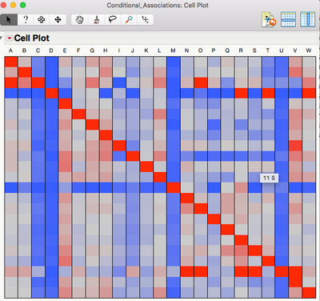Click column header I

[x=119, y=50]
